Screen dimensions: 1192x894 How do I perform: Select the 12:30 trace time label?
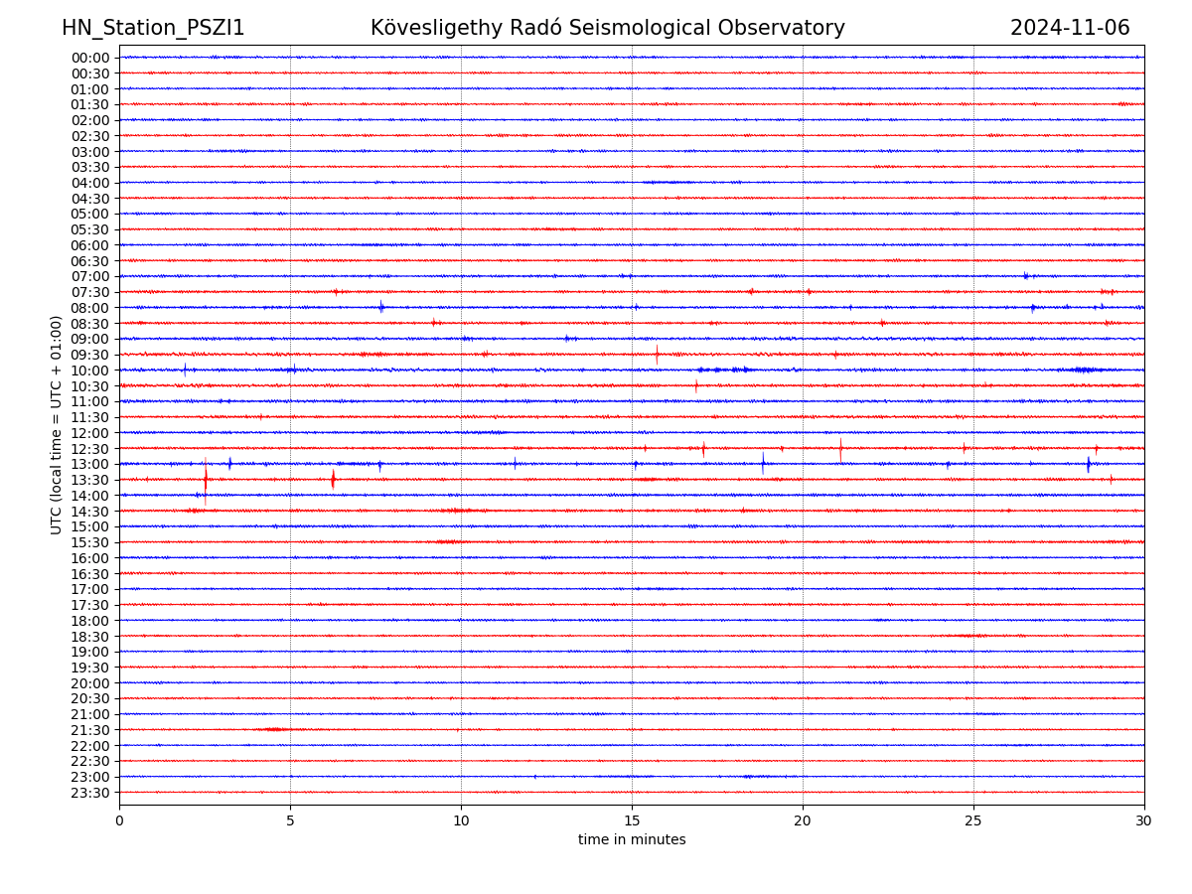click(x=89, y=449)
